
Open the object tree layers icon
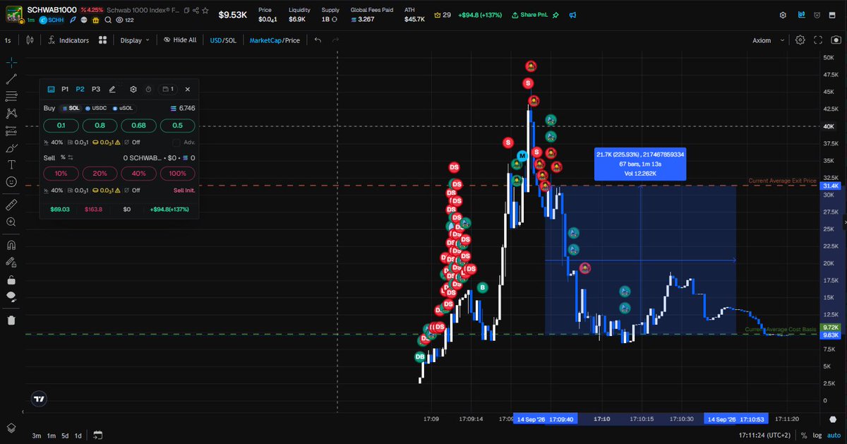[11, 428]
